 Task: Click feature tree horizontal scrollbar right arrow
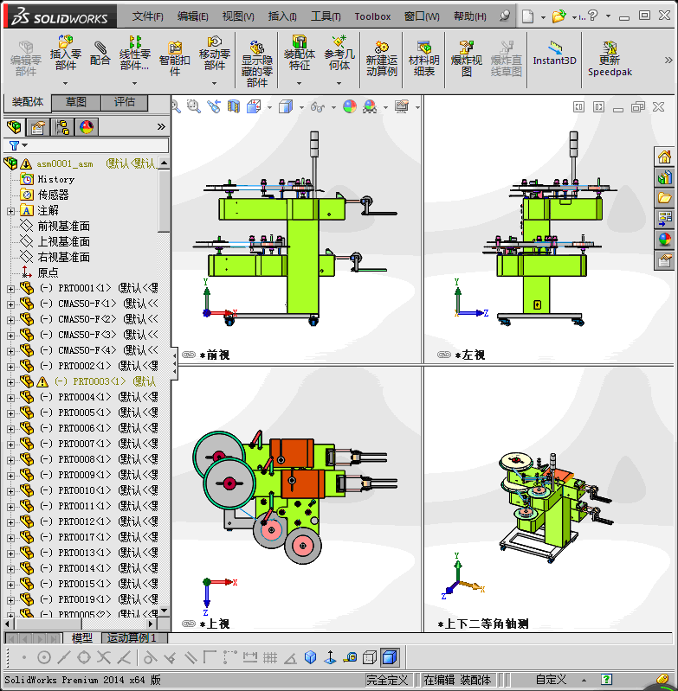click(x=151, y=624)
